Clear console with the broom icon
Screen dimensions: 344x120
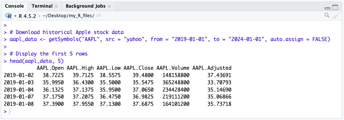tap(335, 15)
